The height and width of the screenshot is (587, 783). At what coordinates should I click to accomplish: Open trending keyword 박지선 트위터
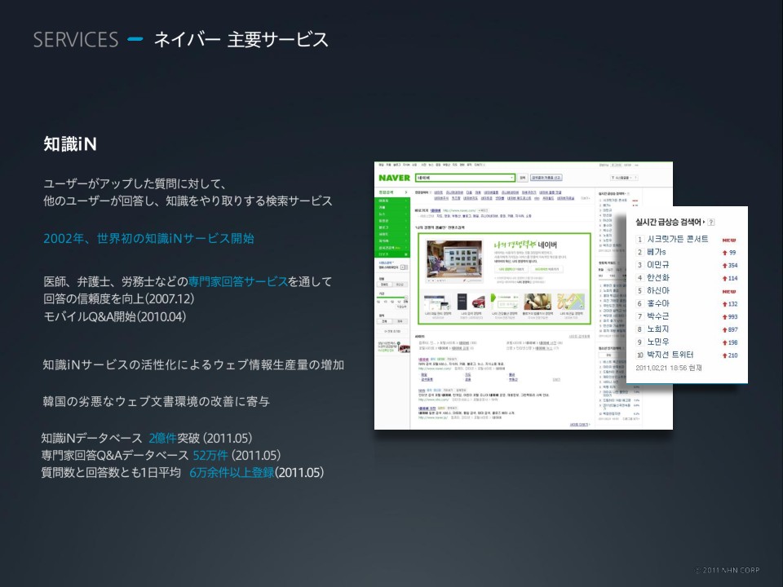click(670, 355)
